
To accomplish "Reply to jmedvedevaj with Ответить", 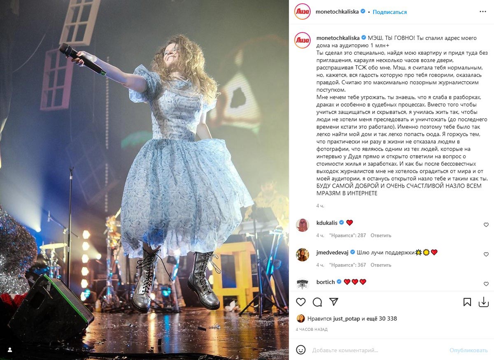I will [381, 265].
